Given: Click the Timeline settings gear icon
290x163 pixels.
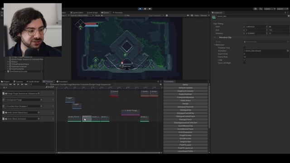Looking at the screenshot, I should click(160, 85).
